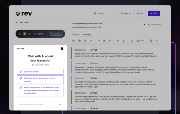Viewport: 180px width, 114px height.
Task: Click the 05:03 time display in player
Action: [x=40, y=34]
